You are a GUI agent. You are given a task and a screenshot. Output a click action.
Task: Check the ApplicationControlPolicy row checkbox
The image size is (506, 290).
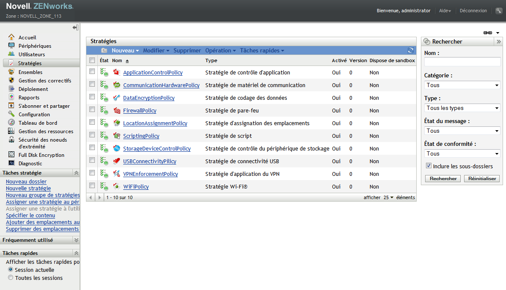(x=92, y=72)
